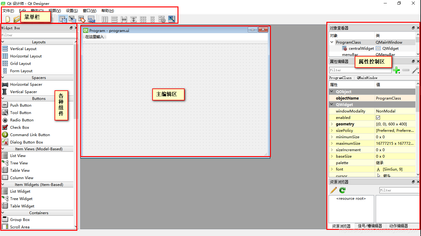Toggle the enabled property checkbox

378,117
